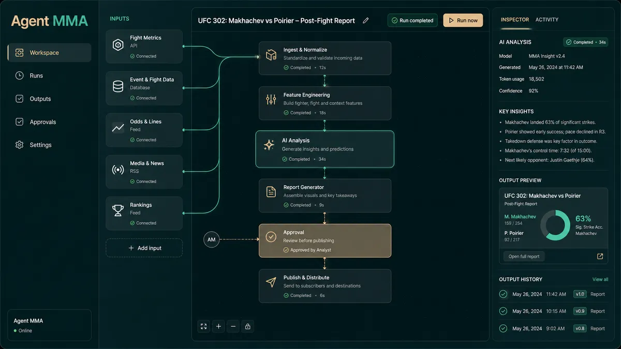Click Add input button
This screenshot has height=349, width=621.
[144, 248]
